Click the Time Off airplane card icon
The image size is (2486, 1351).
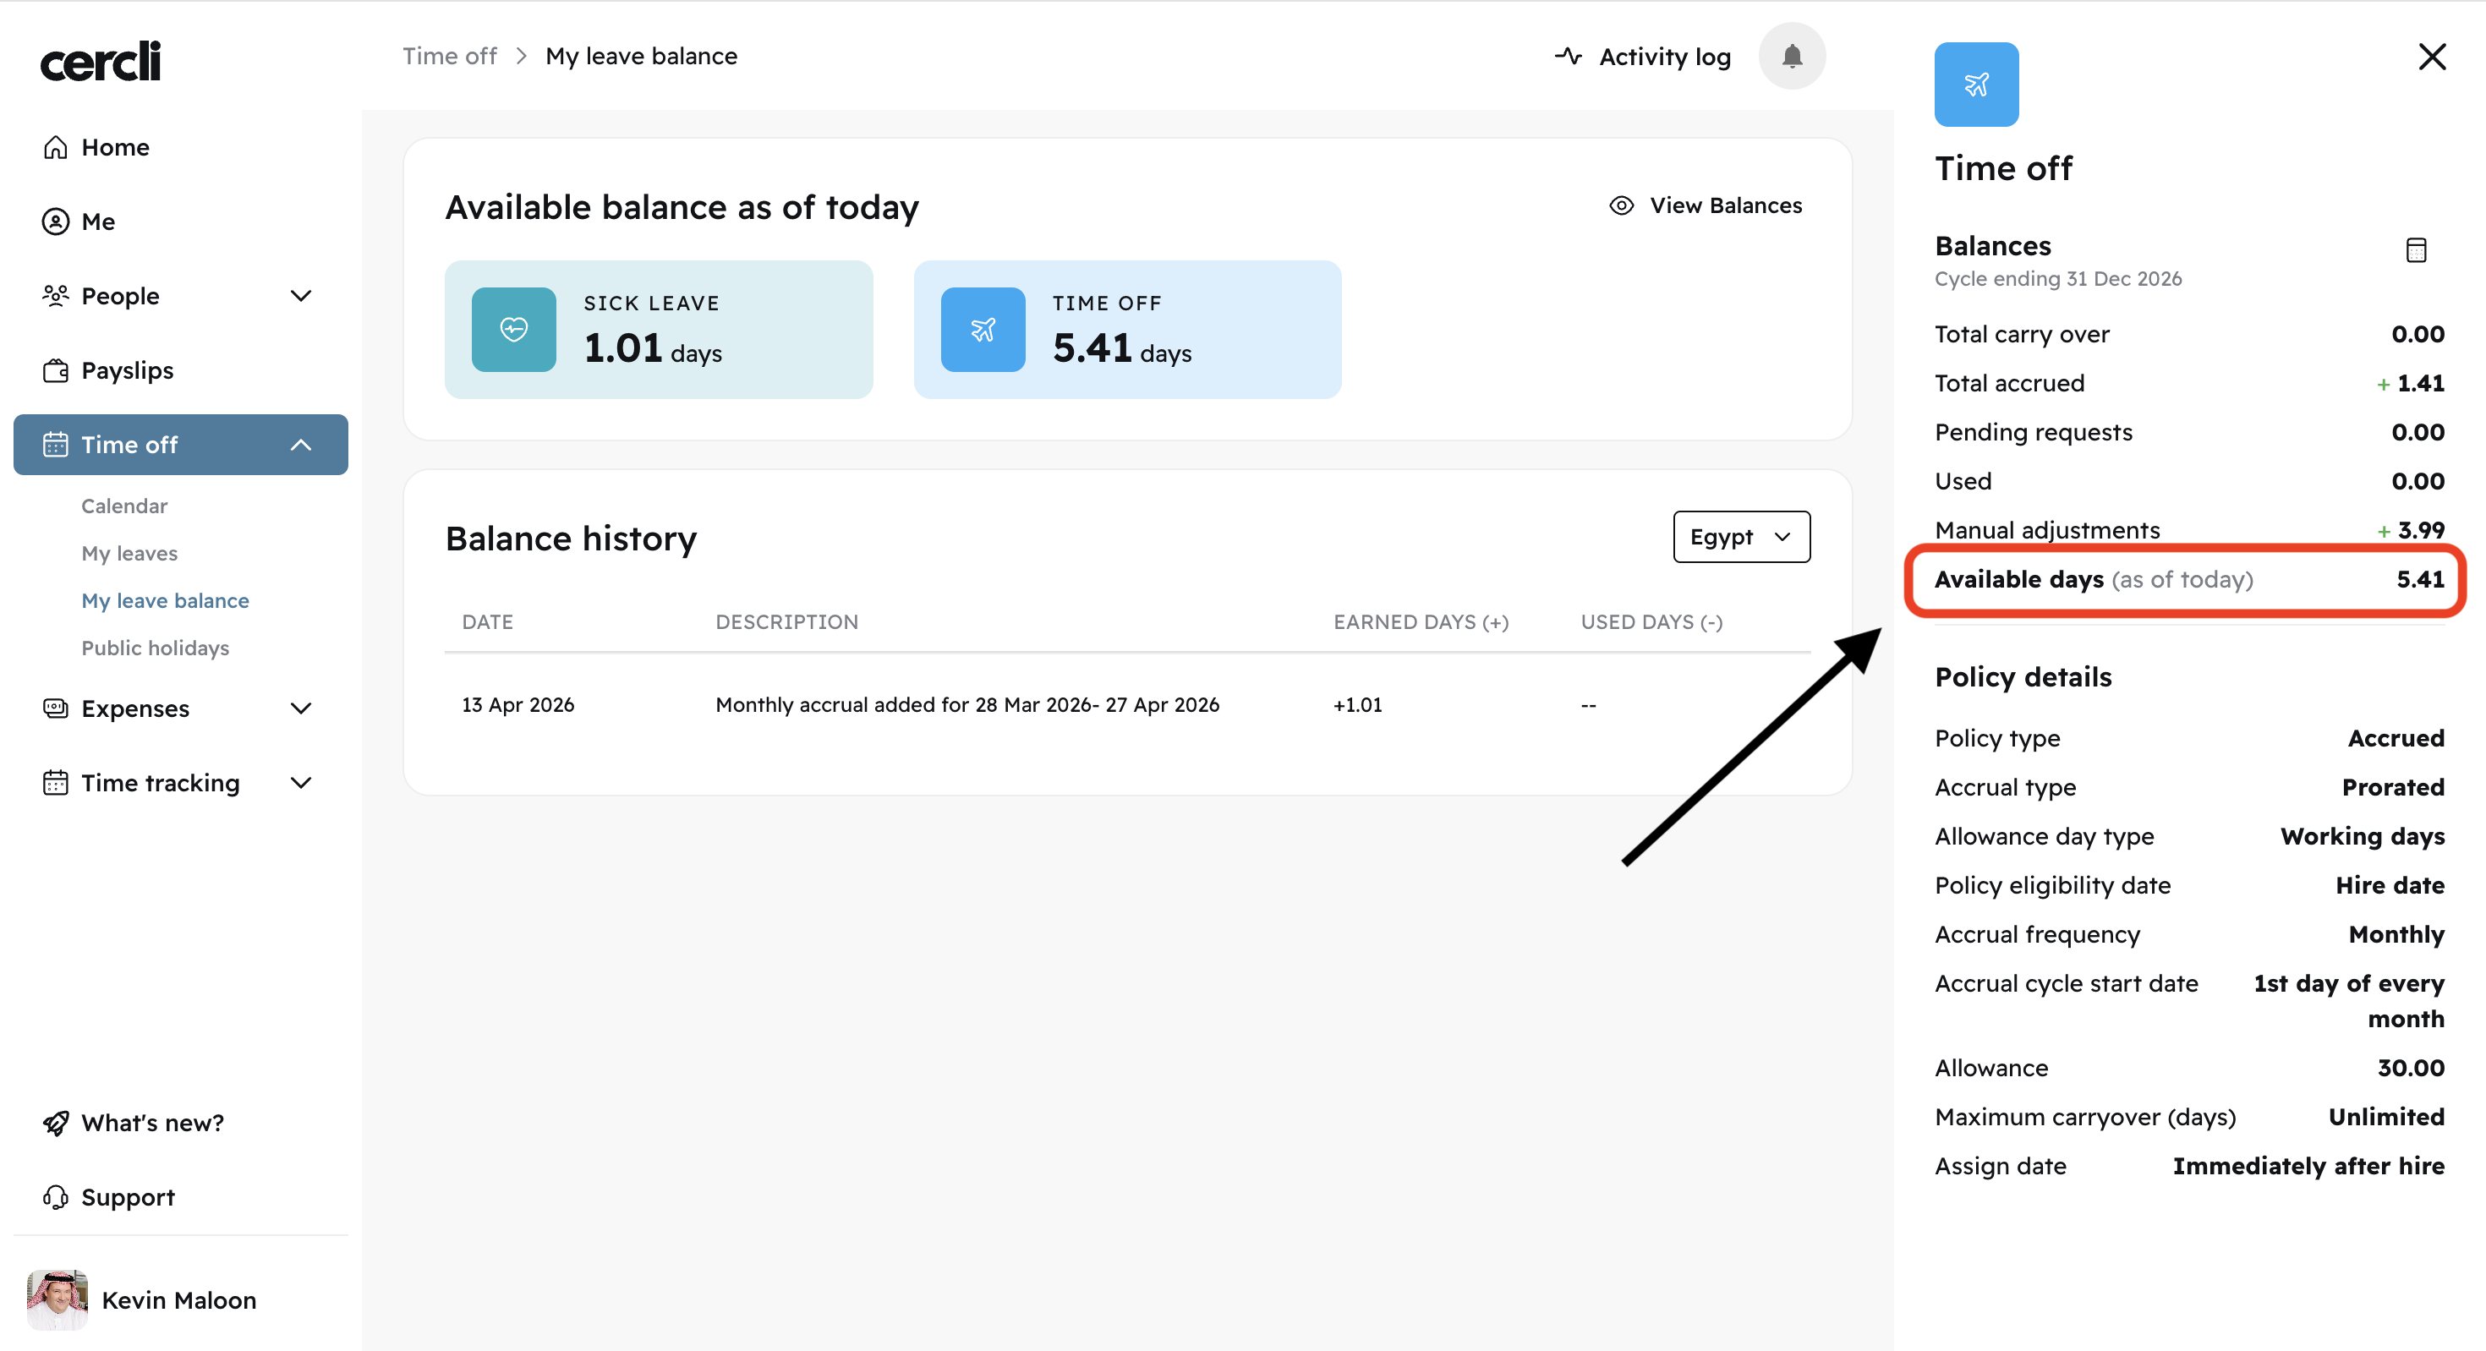[x=983, y=330]
